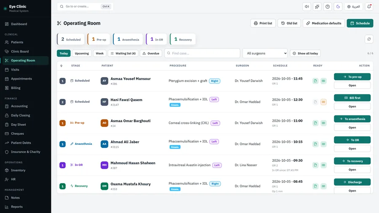379x213 pixels.
Task: Click the Print list button
Action: tap(263, 23)
